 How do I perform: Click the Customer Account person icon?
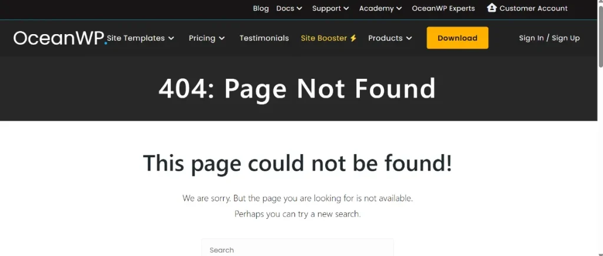pyautogui.click(x=492, y=8)
